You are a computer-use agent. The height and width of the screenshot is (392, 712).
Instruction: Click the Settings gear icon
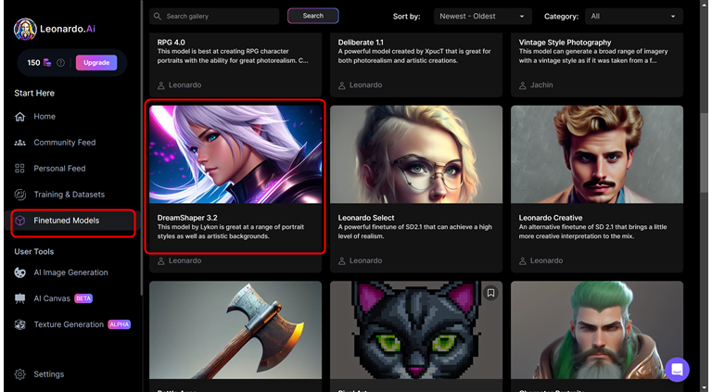[x=20, y=374]
